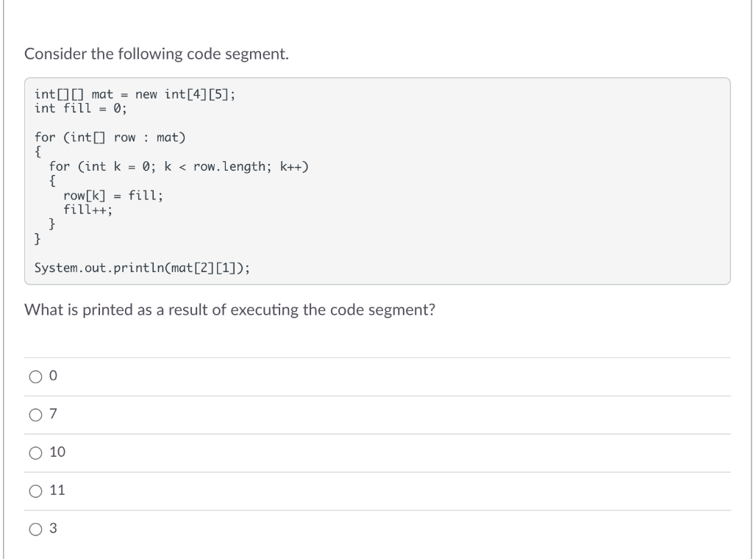Click the answer label text 11
This screenshot has width=753, height=559.
57,490
